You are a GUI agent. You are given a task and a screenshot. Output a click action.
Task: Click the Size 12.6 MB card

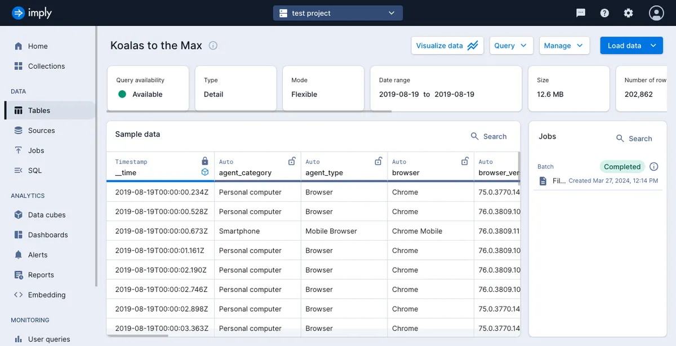[x=569, y=88]
